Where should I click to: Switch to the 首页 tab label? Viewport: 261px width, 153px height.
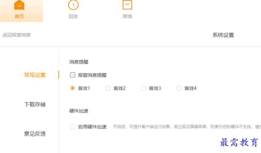point(19,16)
